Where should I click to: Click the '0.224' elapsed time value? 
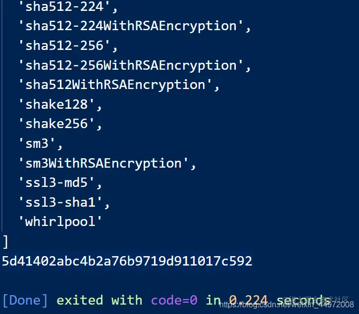248,300
